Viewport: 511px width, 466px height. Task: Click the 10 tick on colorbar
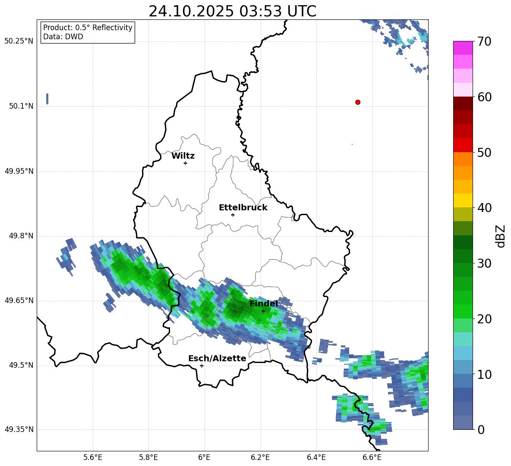pos(484,374)
